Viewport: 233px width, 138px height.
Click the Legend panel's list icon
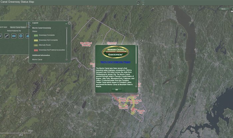click(x=28, y=25)
